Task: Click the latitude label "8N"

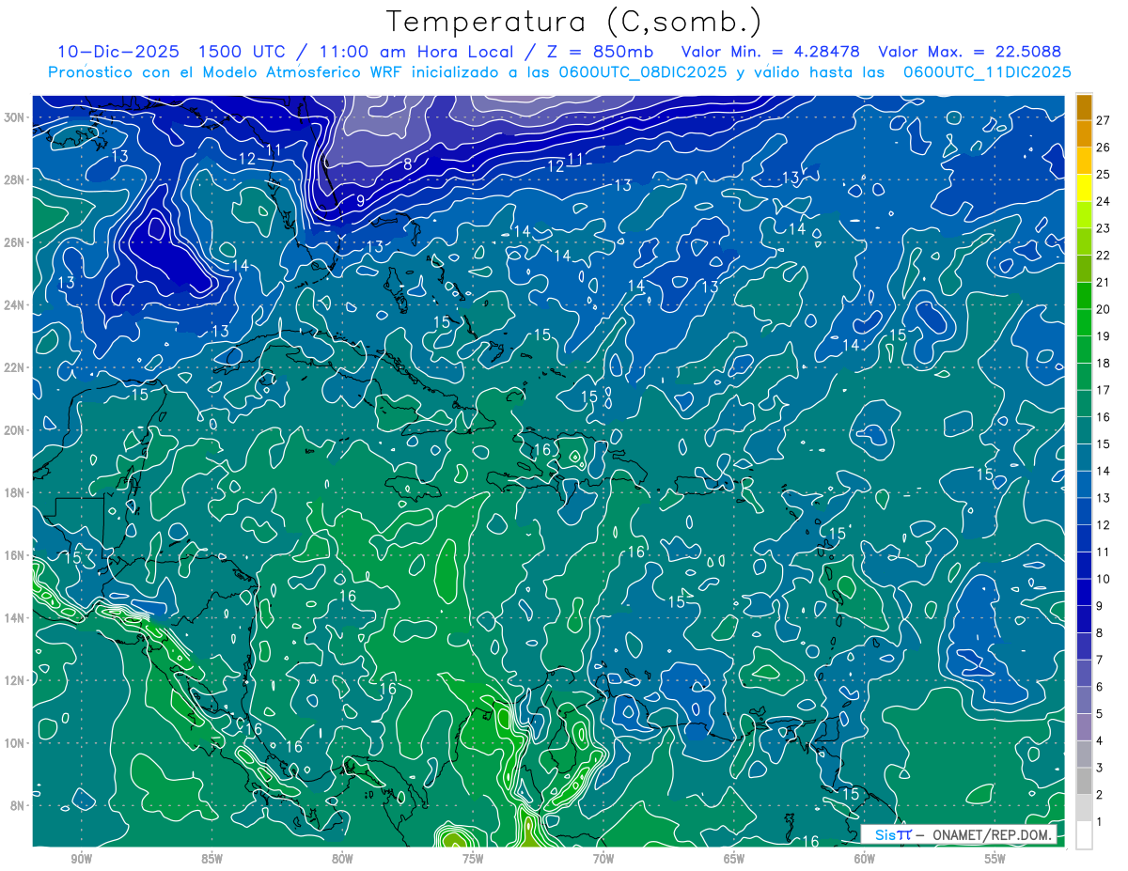Action: (19, 806)
